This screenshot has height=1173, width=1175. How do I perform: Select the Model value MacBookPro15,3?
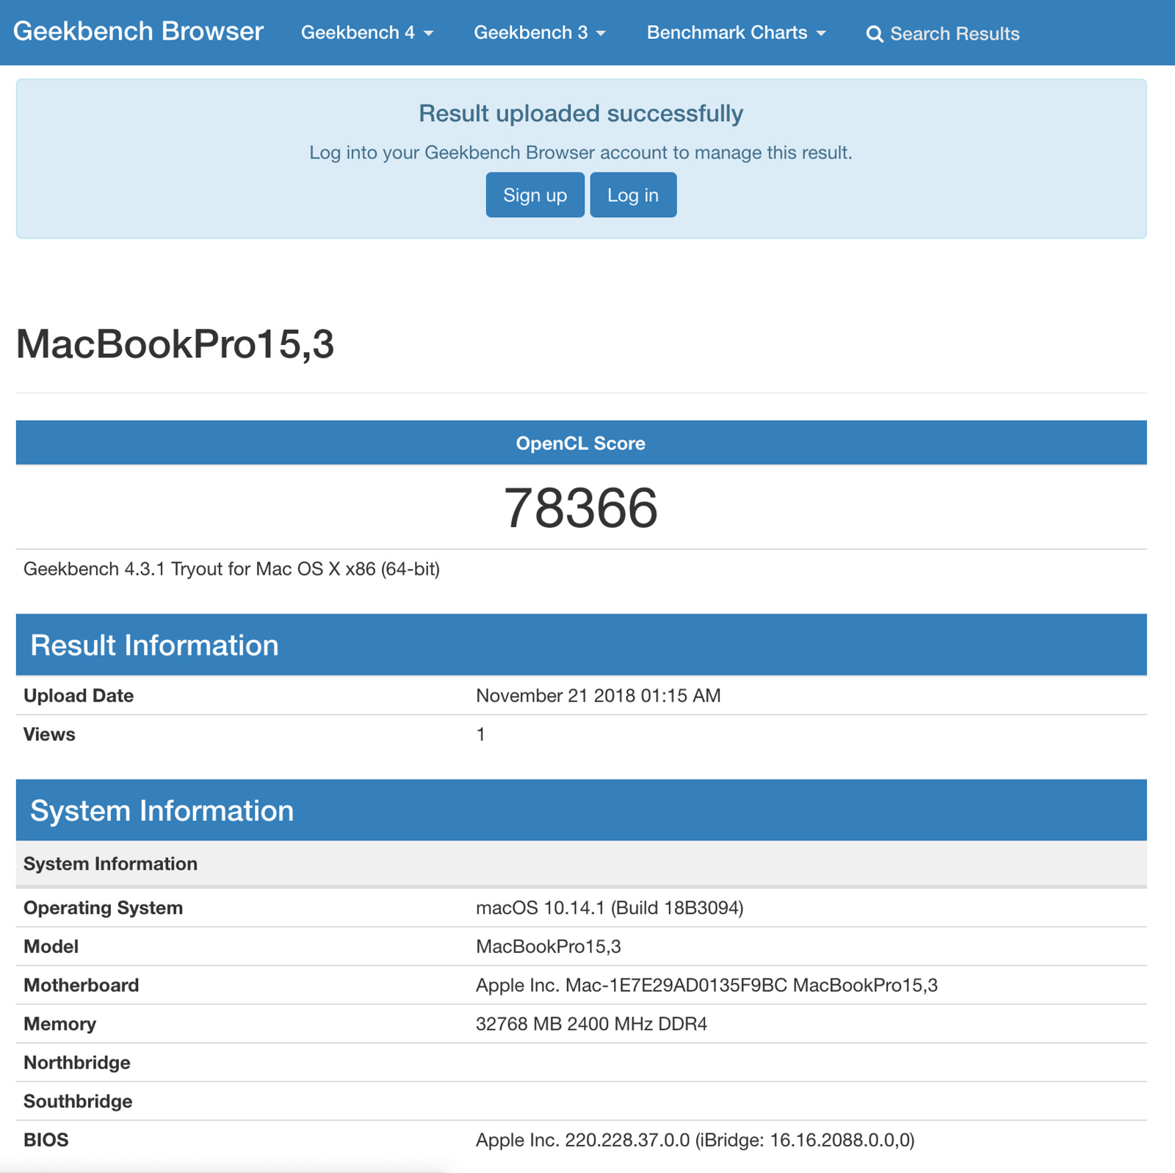coord(549,946)
